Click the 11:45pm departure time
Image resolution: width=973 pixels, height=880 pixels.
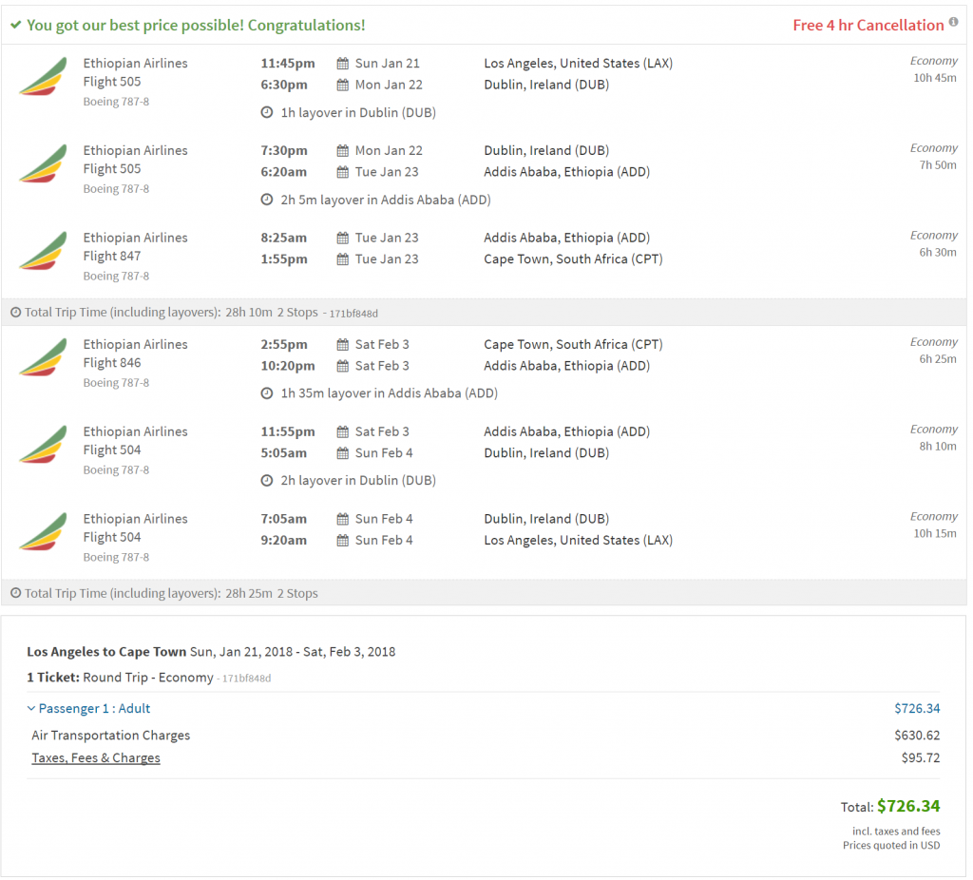tap(287, 64)
